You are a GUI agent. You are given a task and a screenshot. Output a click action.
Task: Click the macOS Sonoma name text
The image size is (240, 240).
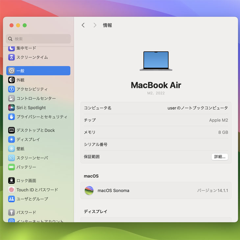click(113, 190)
